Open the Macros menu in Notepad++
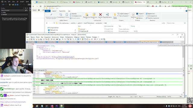The width and height of the screenshot is (193, 108). tap(77, 37)
